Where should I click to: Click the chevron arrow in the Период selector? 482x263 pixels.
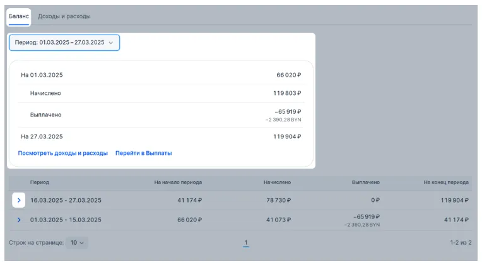[111, 43]
